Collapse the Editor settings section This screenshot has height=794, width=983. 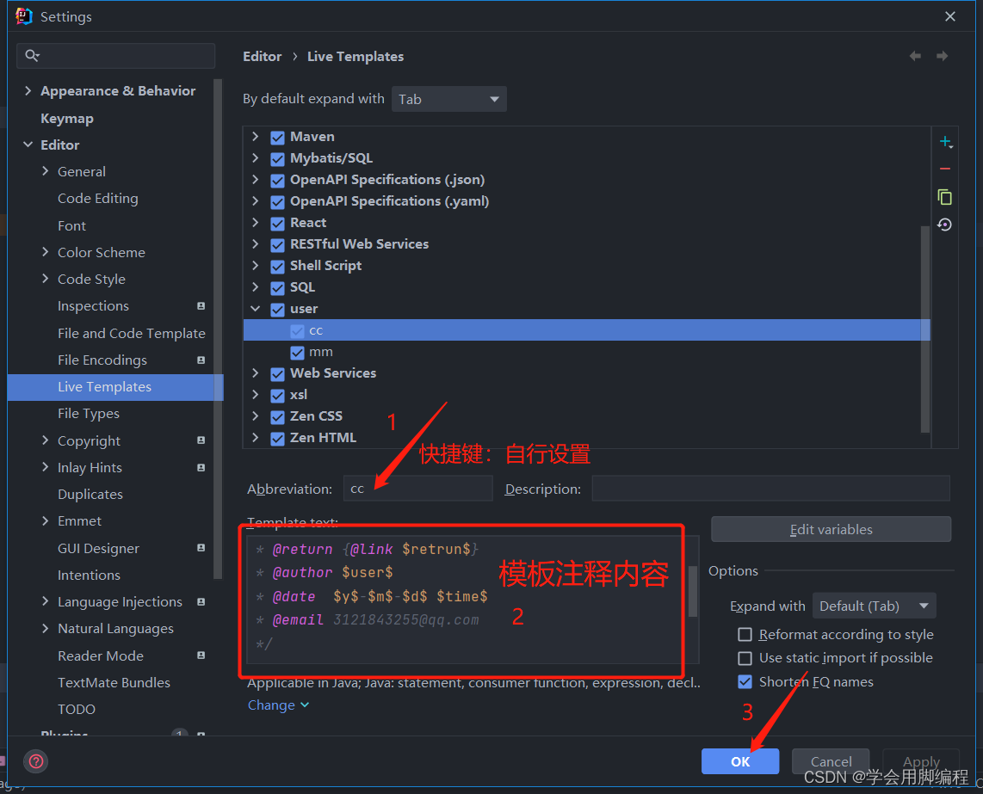coord(28,145)
